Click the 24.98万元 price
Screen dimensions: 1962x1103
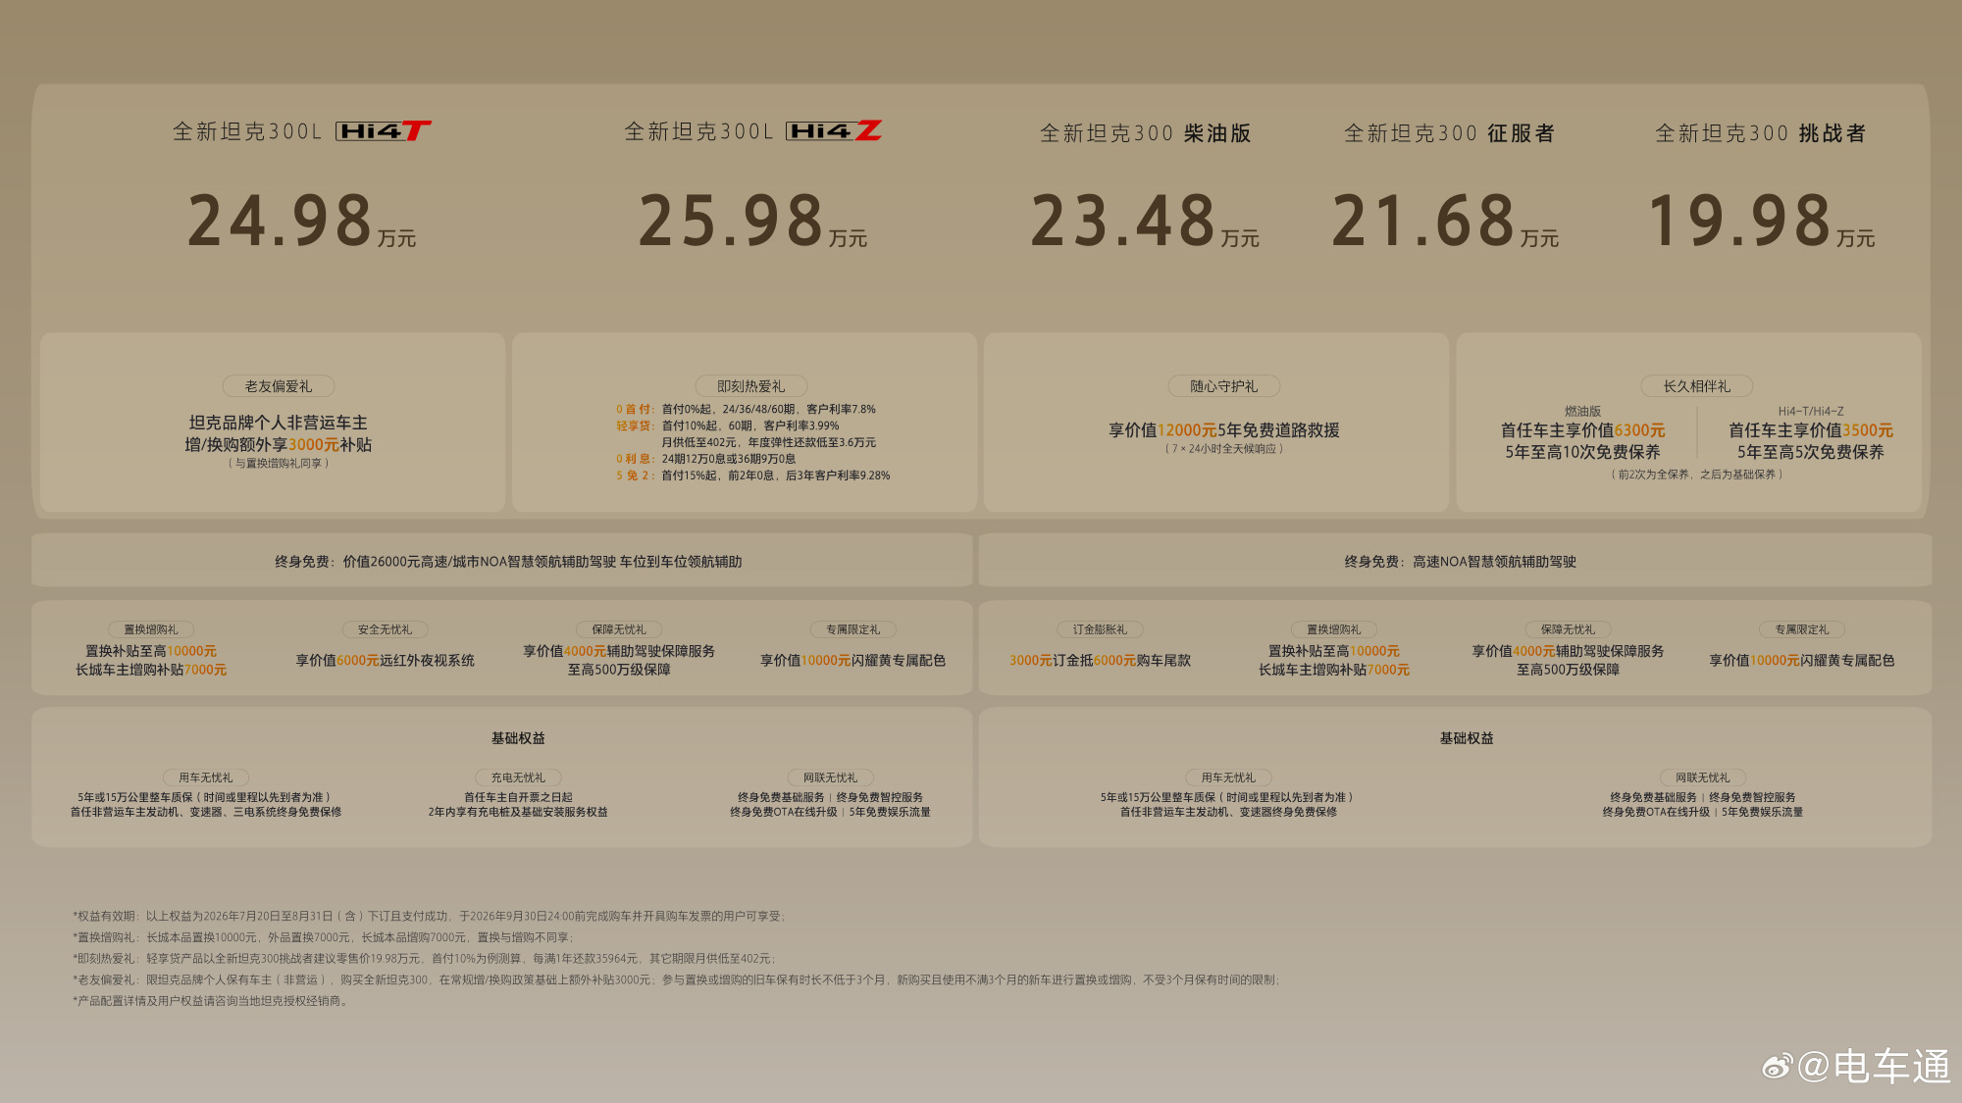pyautogui.click(x=301, y=221)
